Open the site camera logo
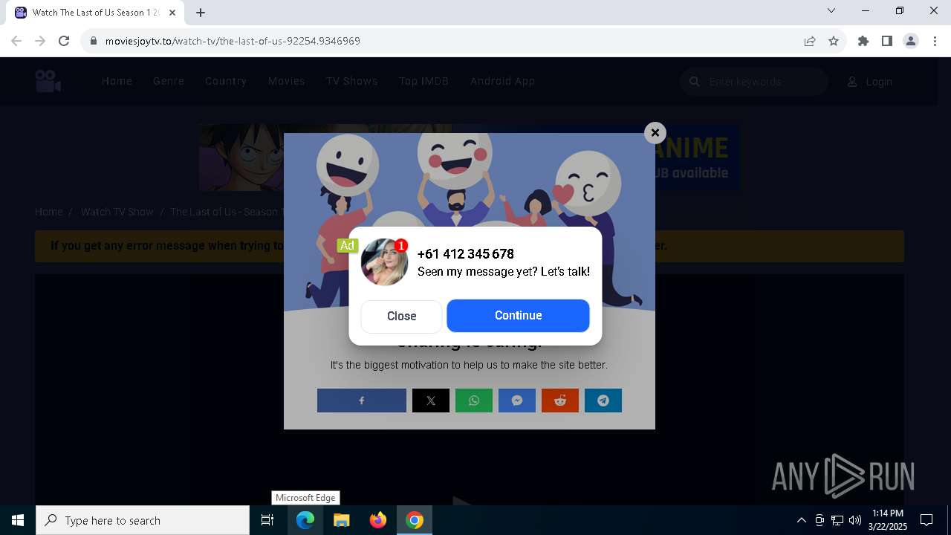This screenshot has height=535, width=951. [x=48, y=81]
